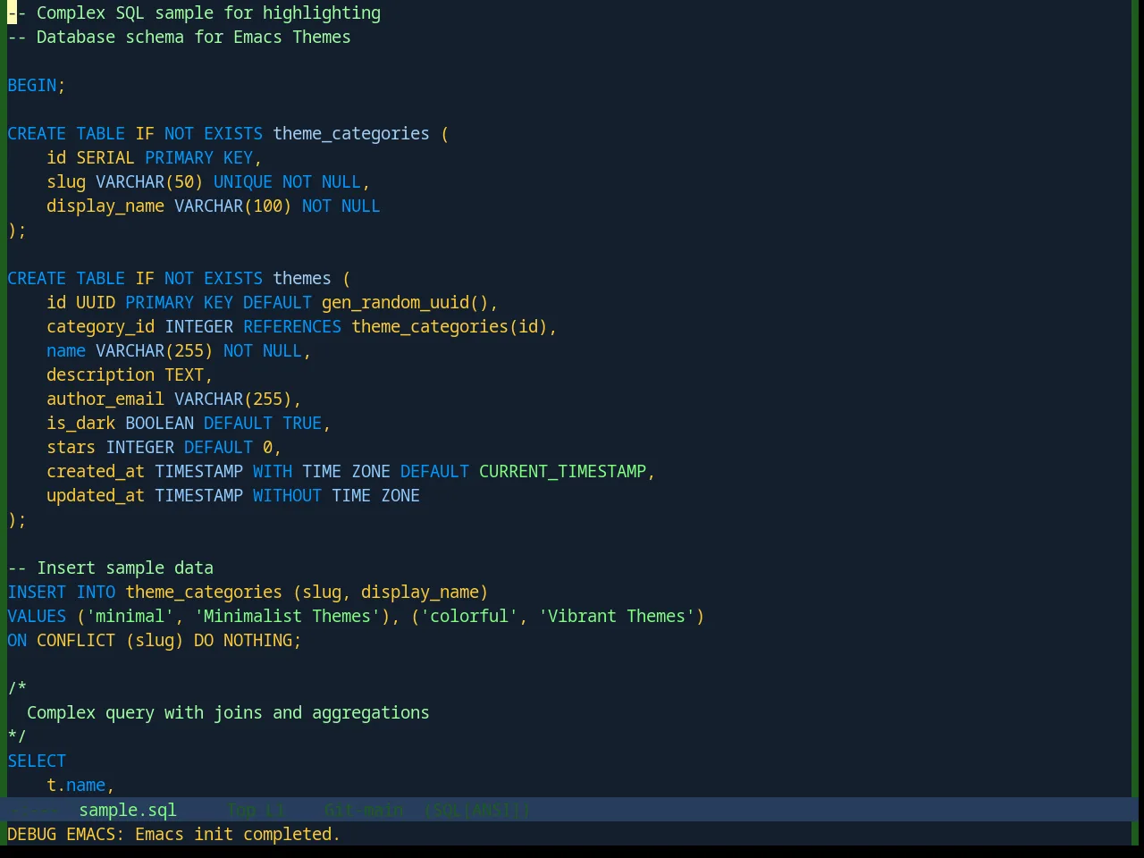Click the updated_at column name
This screenshot has width=1144, height=858.
tap(96, 496)
